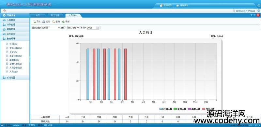Click the 五月 column header

[x=130, y=117]
